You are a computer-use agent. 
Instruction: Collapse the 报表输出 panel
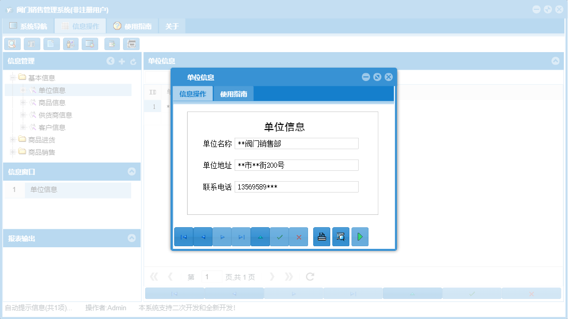[133, 238]
